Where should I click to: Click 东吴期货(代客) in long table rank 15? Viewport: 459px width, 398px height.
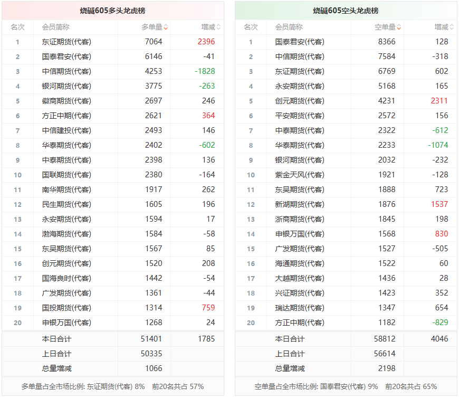(66, 249)
